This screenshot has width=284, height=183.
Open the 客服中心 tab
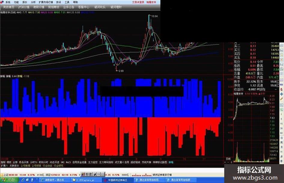(84, 7)
